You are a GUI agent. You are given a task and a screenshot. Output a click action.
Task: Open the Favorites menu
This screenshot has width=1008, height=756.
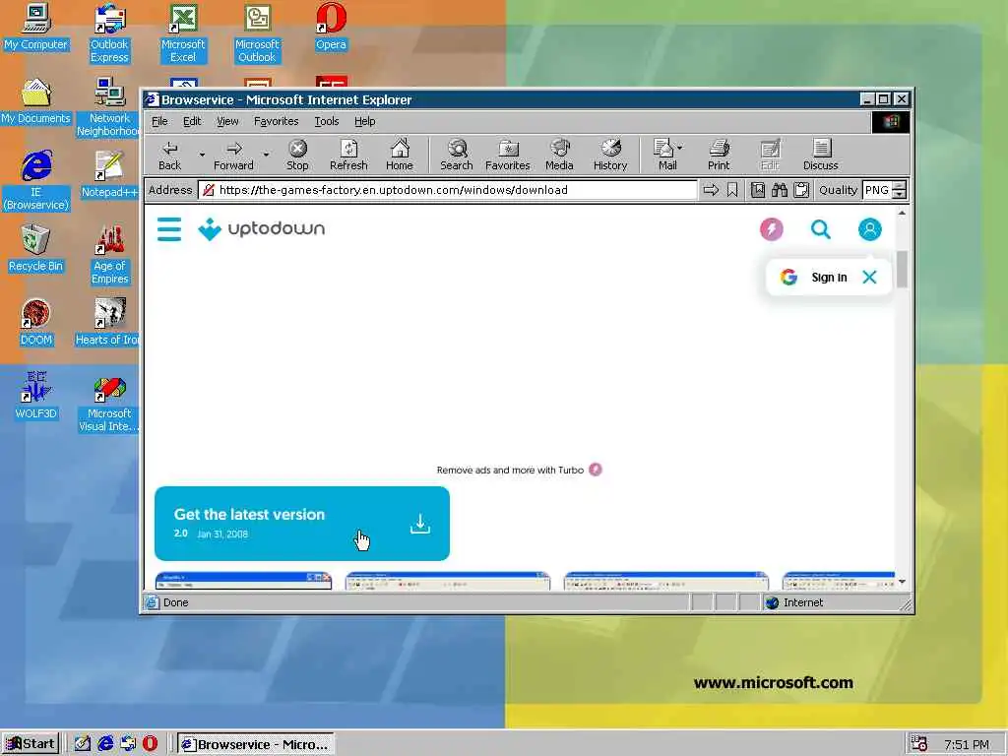pos(276,121)
